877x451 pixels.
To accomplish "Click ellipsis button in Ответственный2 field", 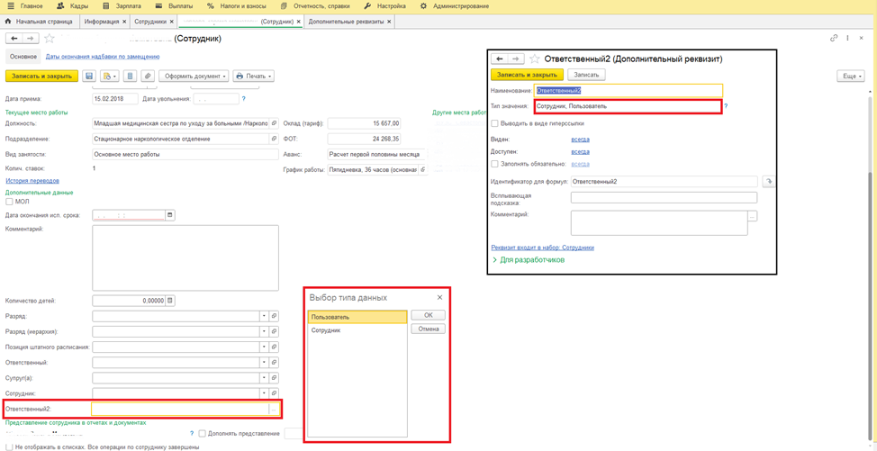I will click(x=274, y=410).
